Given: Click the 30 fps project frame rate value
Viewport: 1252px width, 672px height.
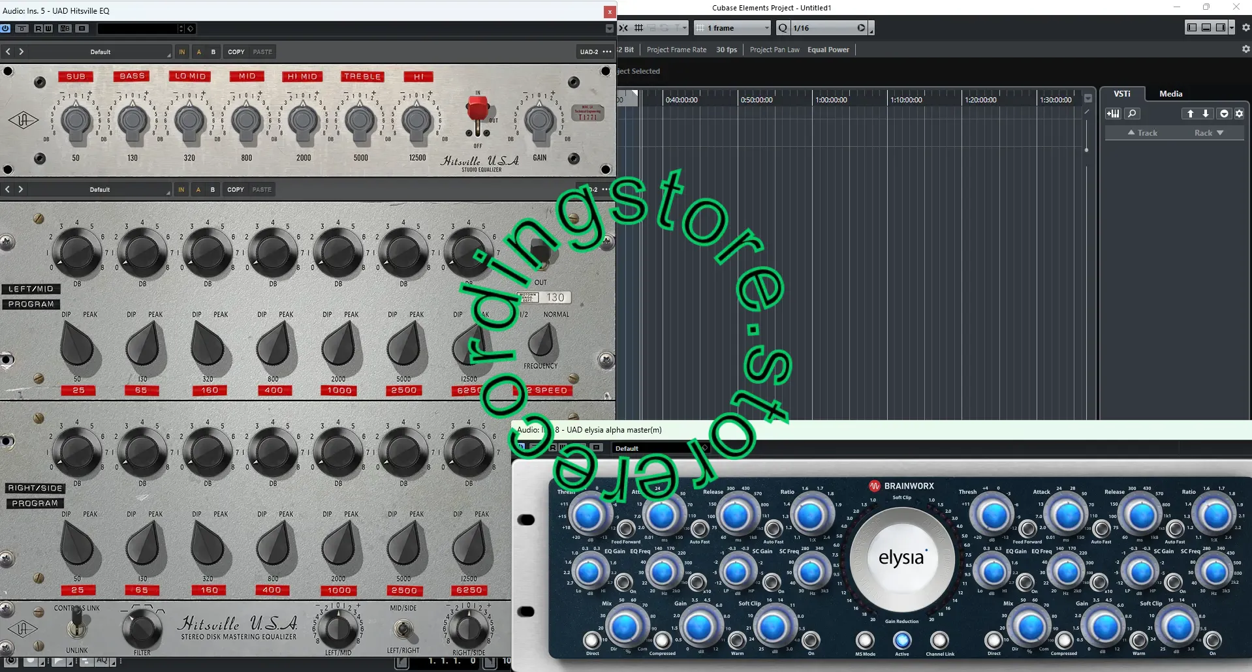Looking at the screenshot, I should click(727, 50).
